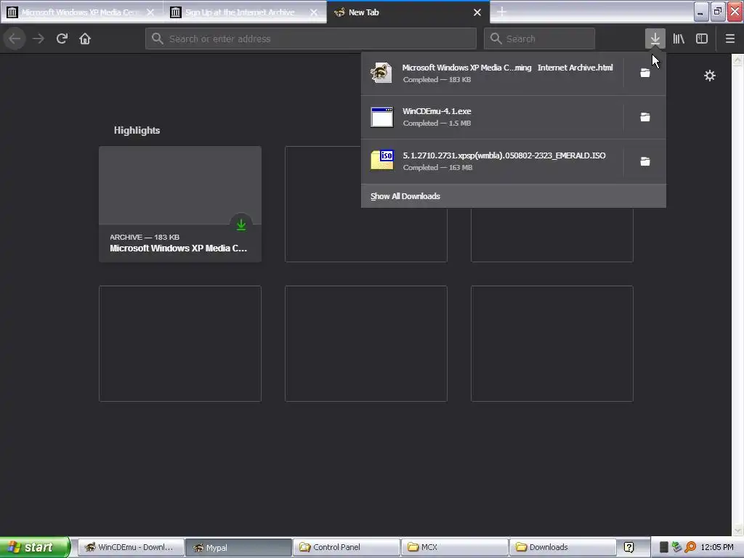Open MCX folder from taskbar
744x558 pixels.
tap(455, 547)
